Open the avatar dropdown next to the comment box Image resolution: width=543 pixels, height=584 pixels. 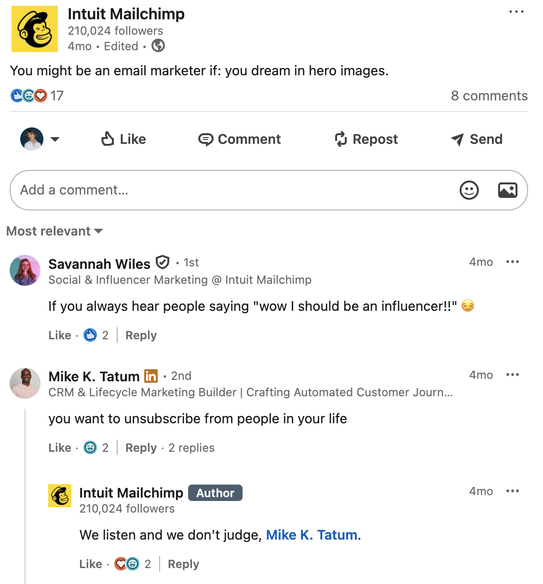56,139
